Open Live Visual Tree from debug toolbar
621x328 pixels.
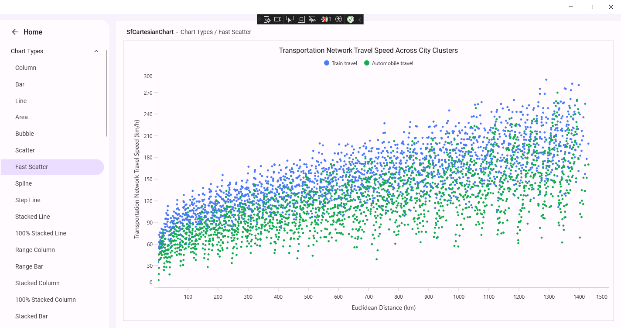click(266, 19)
